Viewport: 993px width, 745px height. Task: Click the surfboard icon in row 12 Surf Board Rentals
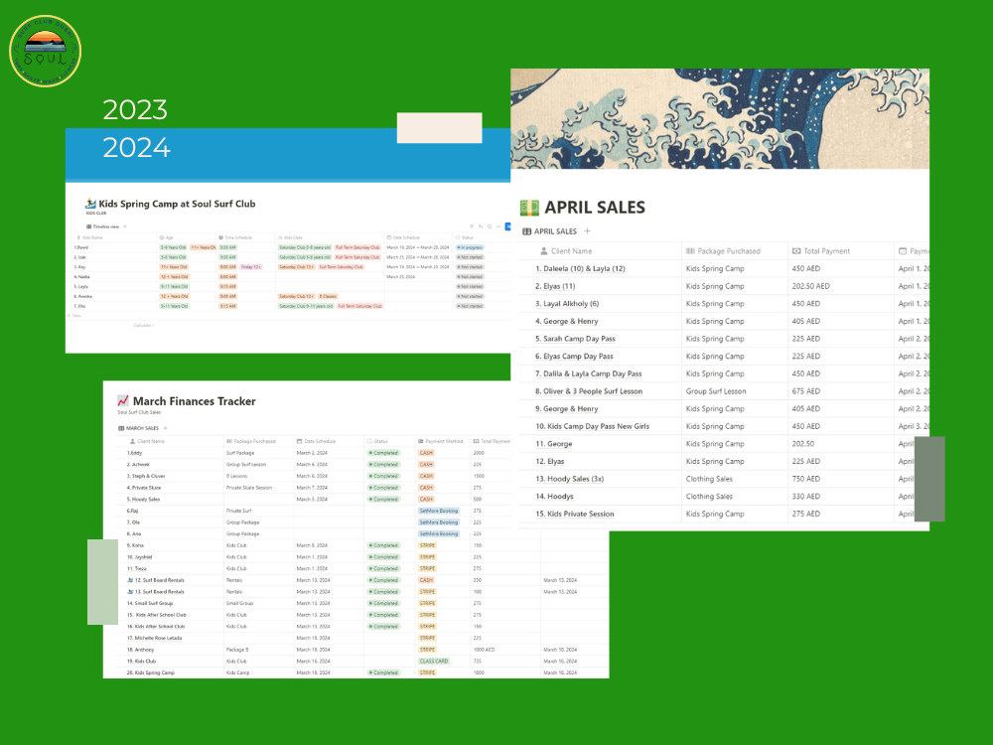point(130,580)
